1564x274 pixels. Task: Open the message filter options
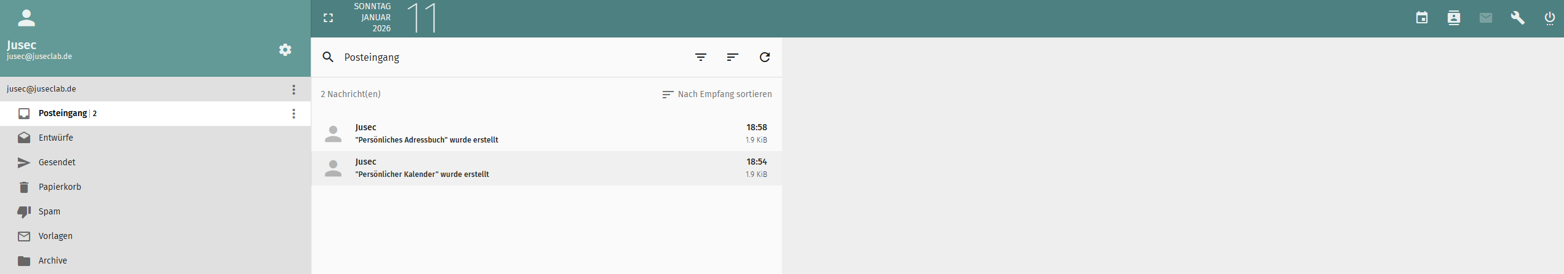pyautogui.click(x=700, y=57)
